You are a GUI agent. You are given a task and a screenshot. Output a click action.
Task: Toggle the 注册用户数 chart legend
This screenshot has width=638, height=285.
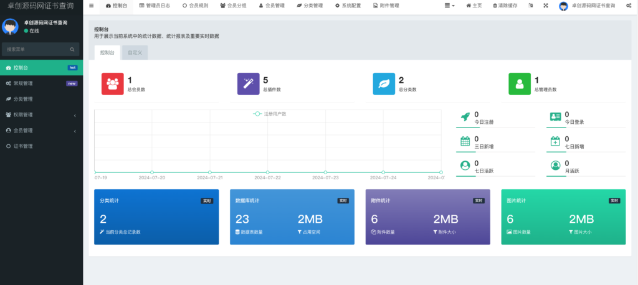click(x=270, y=114)
